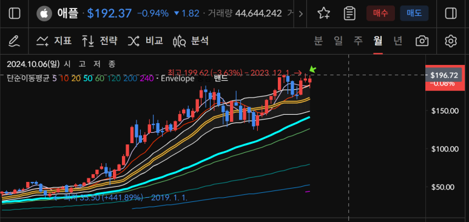Click the Apple logo icon

[44, 13]
